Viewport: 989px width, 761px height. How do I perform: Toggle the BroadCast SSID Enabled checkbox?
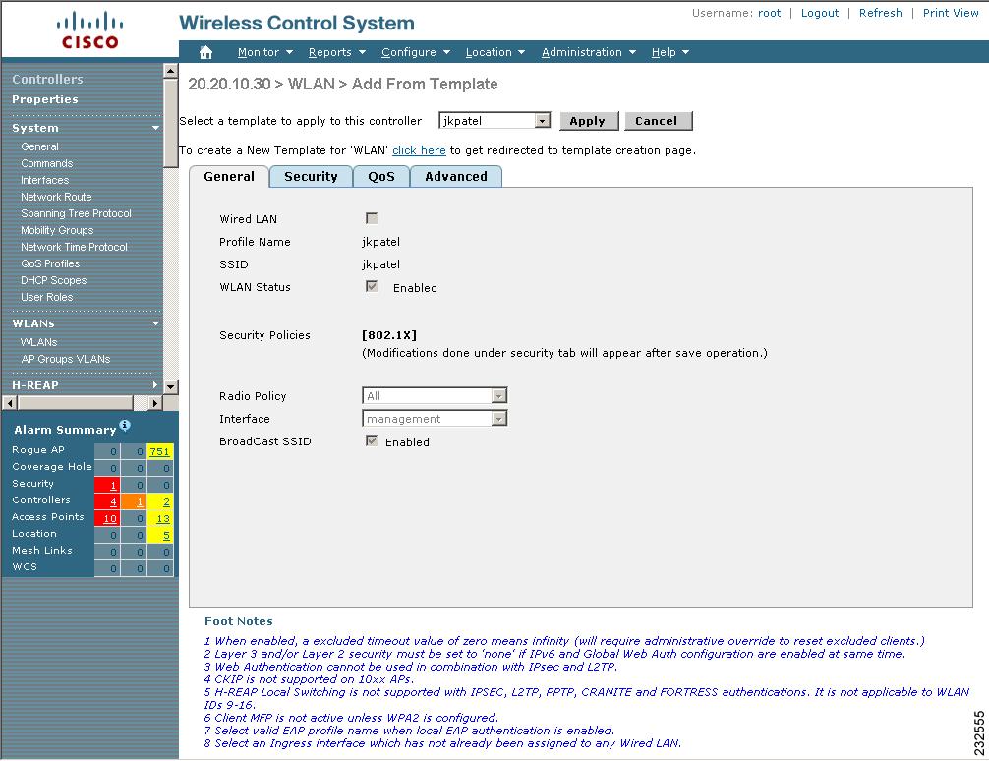click(x=372, y=440)
